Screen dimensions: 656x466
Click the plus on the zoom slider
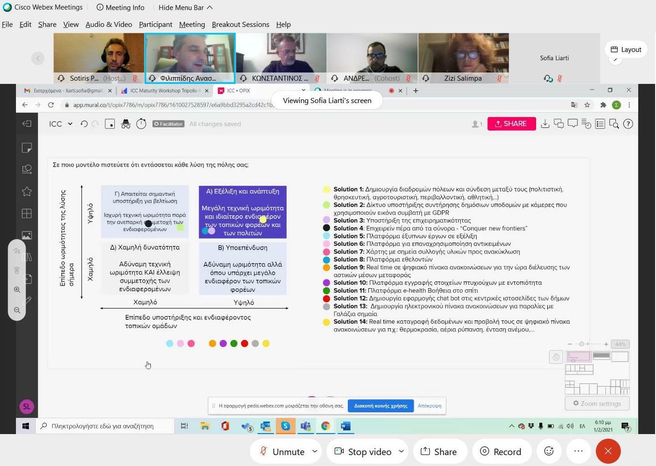click(606, 344)
